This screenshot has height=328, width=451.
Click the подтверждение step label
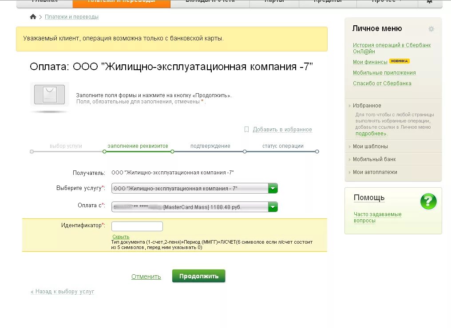210,146
